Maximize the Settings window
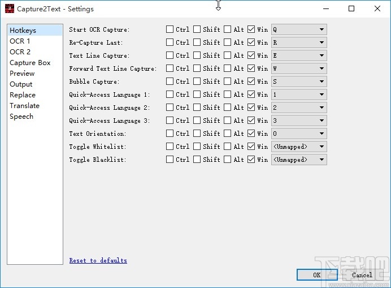This screenshot has width=391, height=288. (351, 8)
